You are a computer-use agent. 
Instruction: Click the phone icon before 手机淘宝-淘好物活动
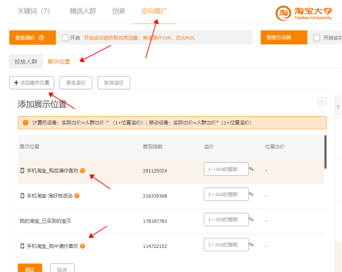pyautogui.click(x=22, y=196)
